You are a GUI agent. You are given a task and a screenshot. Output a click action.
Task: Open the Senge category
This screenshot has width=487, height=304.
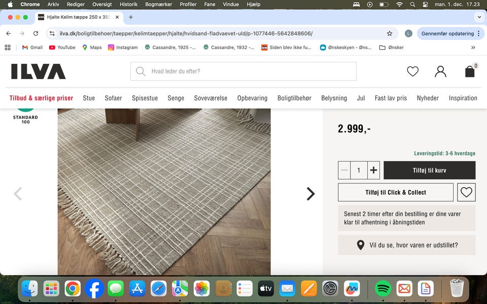[x=176, y=98]
